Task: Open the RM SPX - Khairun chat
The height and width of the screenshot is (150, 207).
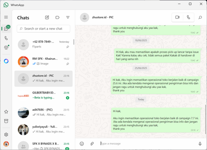Action: pos(43,62)
